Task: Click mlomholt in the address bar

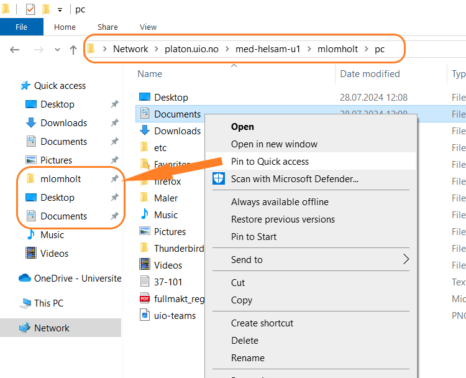Action: (337, 48)
